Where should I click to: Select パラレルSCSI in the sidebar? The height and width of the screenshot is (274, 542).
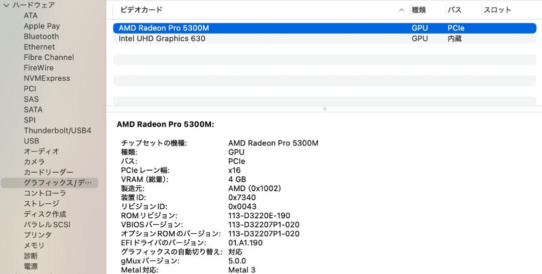click(x=47, y=225)
